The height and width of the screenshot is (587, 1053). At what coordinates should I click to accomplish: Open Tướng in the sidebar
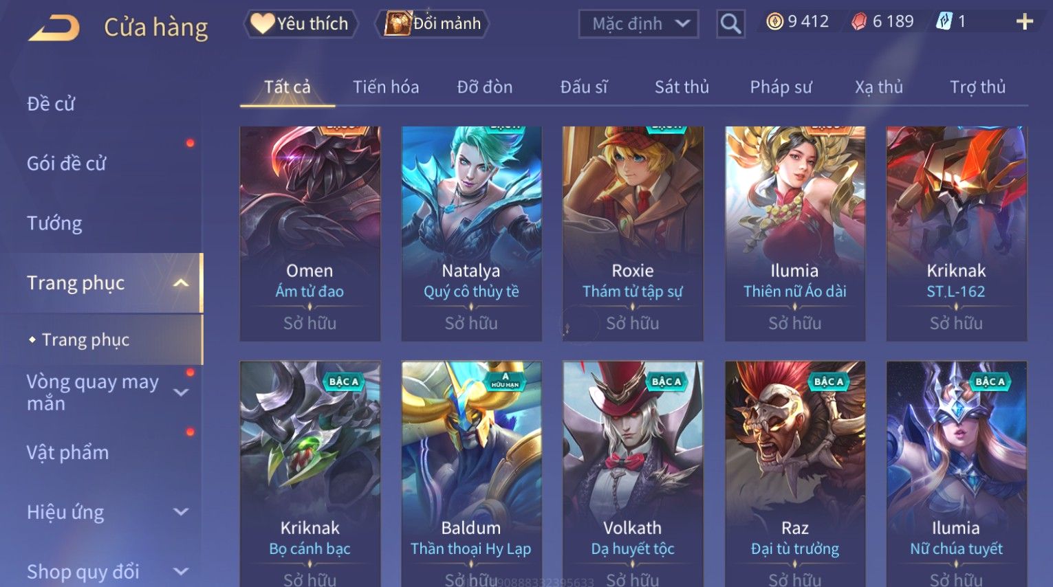[54, 223]
